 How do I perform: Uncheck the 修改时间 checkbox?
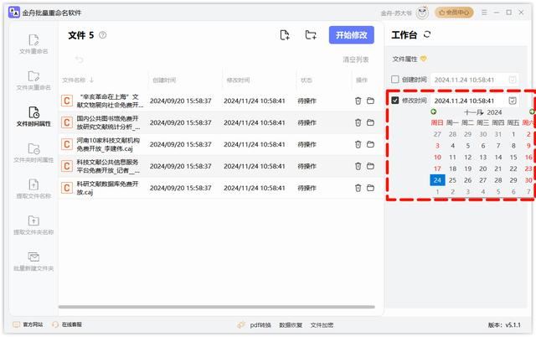395,101
